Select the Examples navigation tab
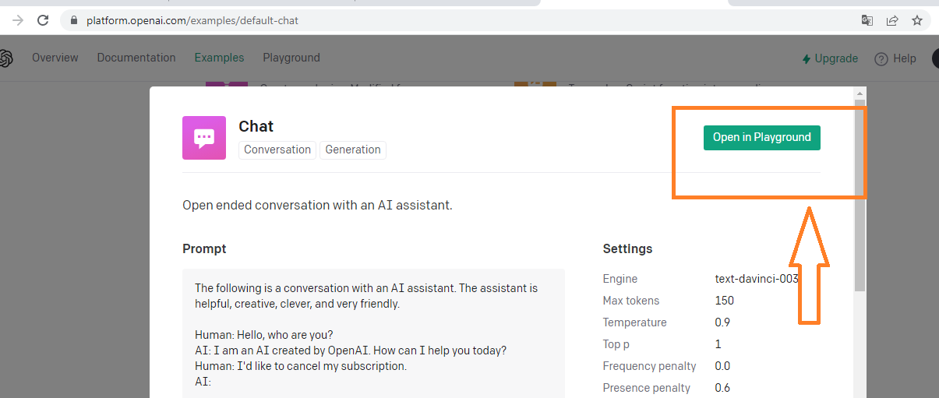The width and height of the screenshot is (939, 398). tap(219, 58)
